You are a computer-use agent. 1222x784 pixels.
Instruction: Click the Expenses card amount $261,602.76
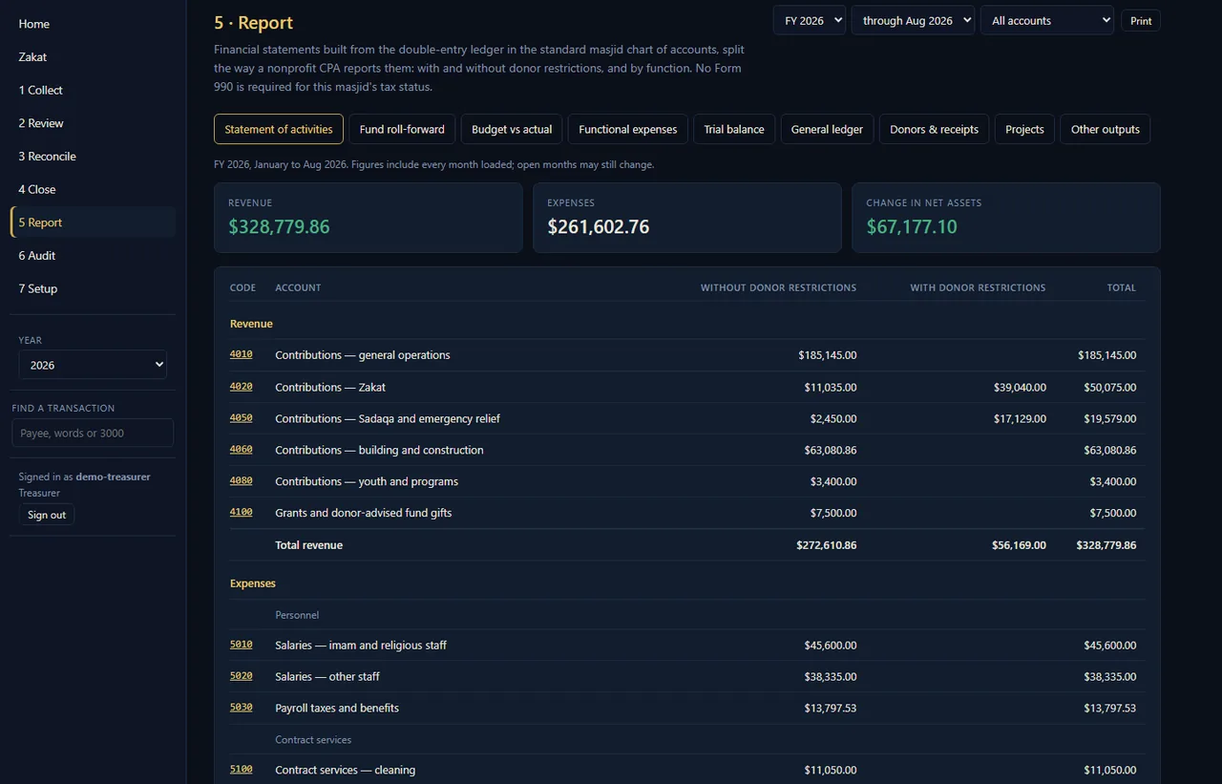click(598, 227)
